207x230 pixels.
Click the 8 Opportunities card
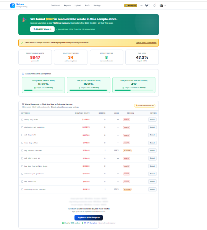point(107,57)
